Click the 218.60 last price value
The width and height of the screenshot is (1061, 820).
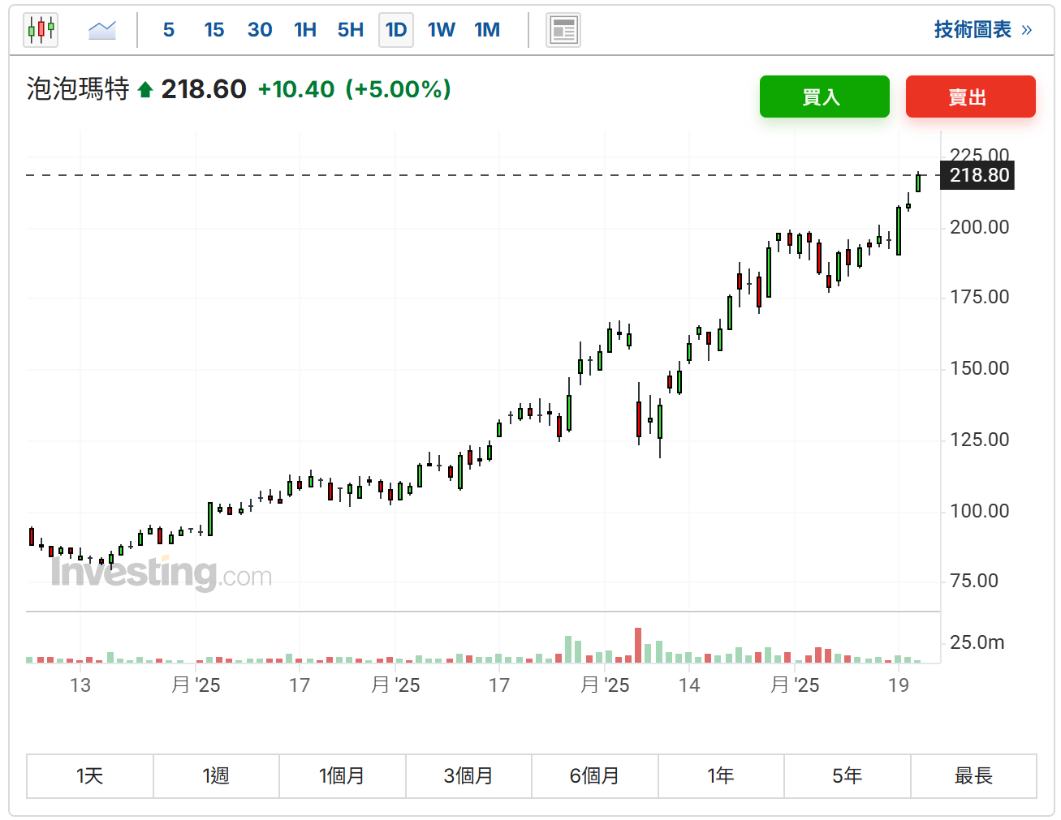[x=204, y=89]
